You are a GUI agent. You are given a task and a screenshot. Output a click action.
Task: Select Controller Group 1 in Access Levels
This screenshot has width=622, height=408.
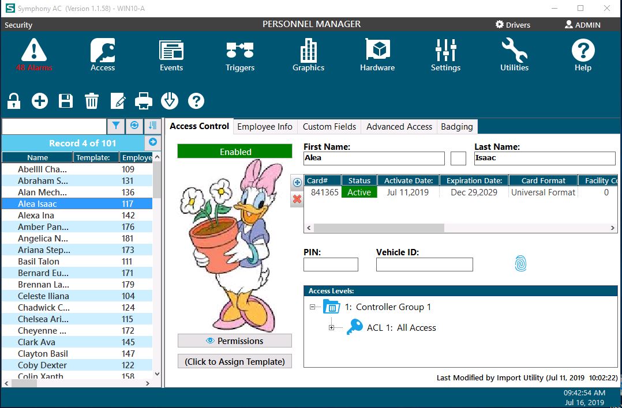[388, 307]
